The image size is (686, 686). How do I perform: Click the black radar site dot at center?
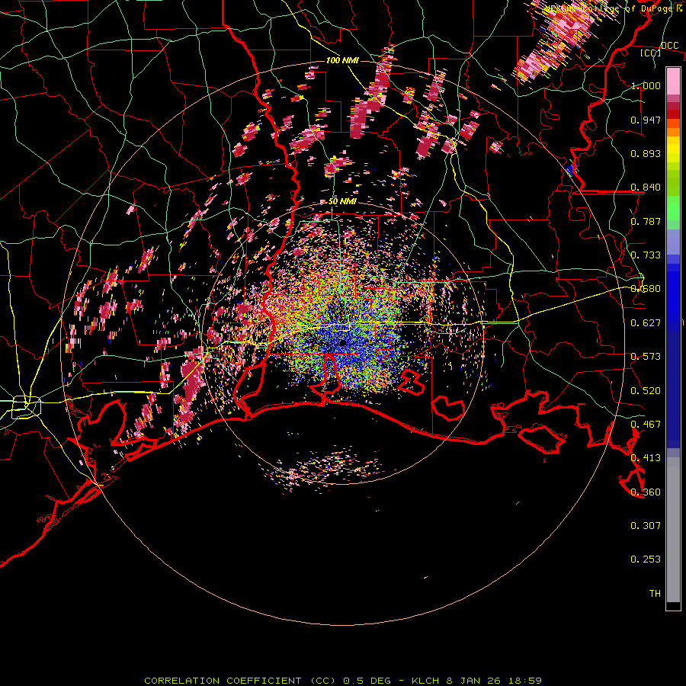[x=343, y=343]
